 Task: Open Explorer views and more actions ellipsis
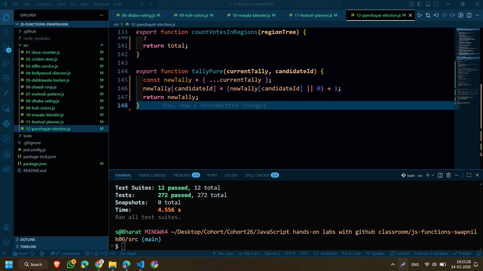(x=101, y=15)
